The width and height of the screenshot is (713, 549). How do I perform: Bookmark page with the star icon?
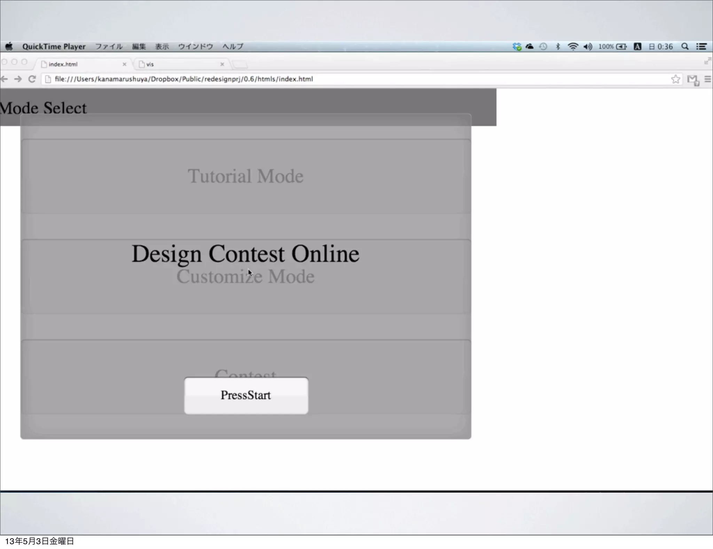tap(675, 79)
